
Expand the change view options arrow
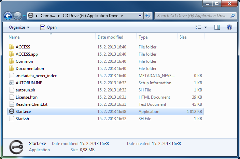coord(206,27)
